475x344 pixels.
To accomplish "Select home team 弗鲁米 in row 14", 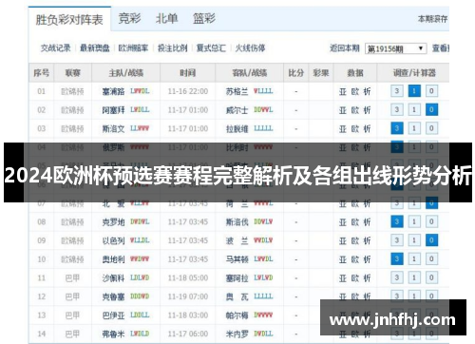I will (113, 334).
